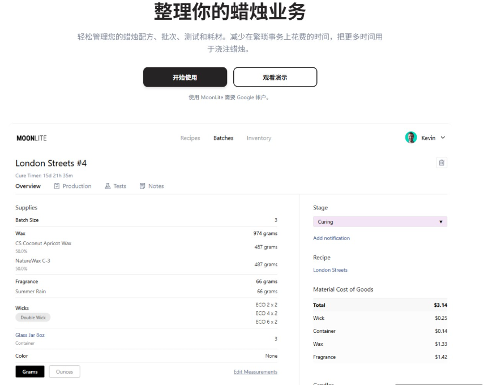
Task: Open the Glass Jar 8oz container link
Action: coord(30,335)
